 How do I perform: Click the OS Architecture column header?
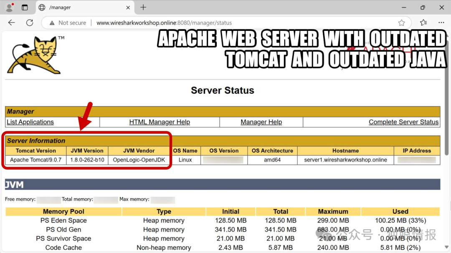(272, 151)
